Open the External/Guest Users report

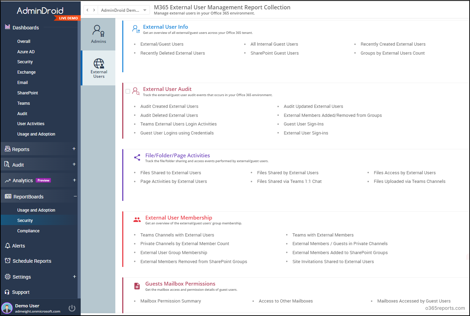click(x=162, y=44)
